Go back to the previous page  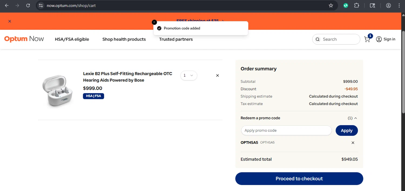tap(7, 5)
